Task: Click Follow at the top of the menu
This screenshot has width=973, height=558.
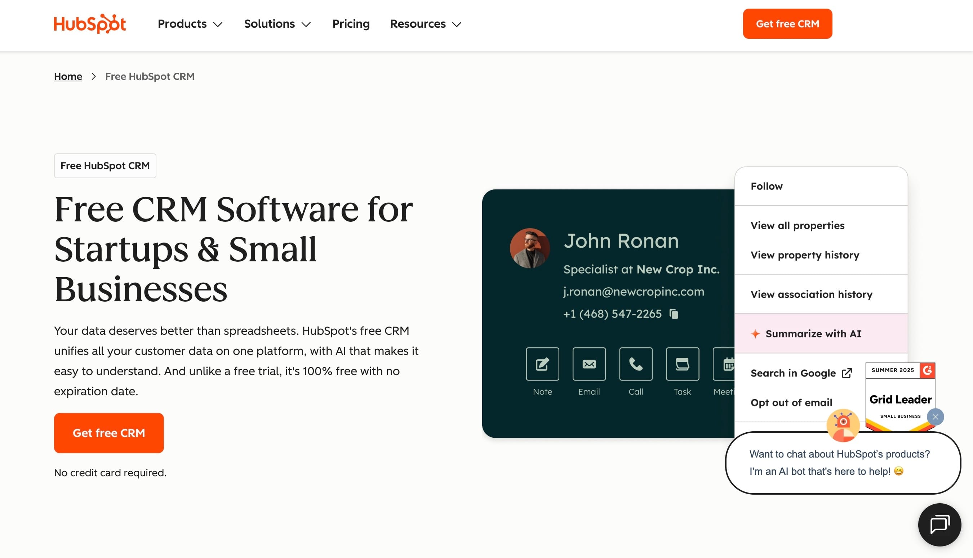Action: point(767,186)
